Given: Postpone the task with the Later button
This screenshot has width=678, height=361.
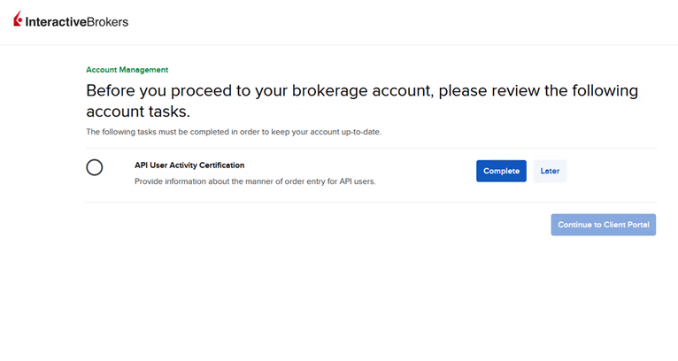Looking at the screenshot, I should [550, 171].
